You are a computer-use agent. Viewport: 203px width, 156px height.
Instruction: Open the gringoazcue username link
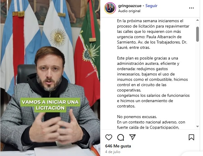point(130,6)
